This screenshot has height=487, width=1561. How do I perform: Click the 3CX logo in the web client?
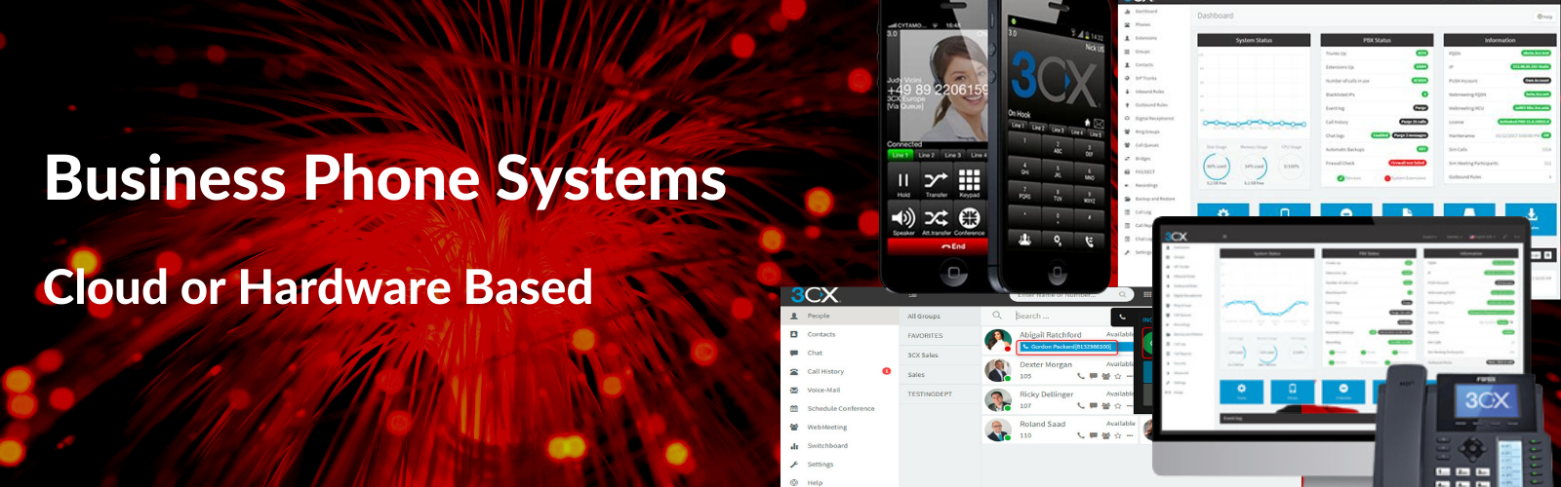(x=815, y=295)
